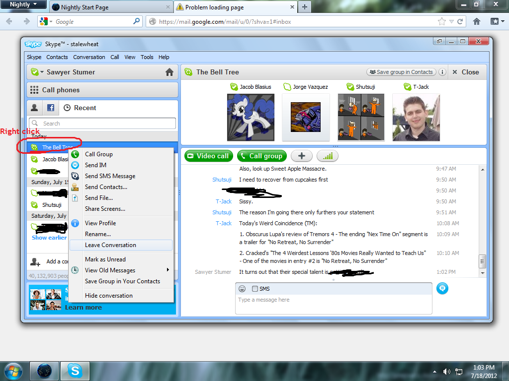Open Jacob Blasius pony avatar thumbnail
This screenshot has height=381, width=509.
click(251, 117)
